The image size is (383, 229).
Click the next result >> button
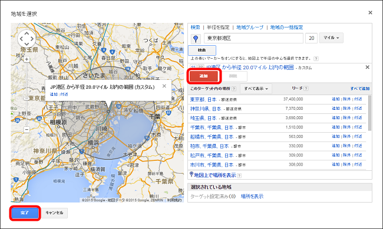(201, 67)
